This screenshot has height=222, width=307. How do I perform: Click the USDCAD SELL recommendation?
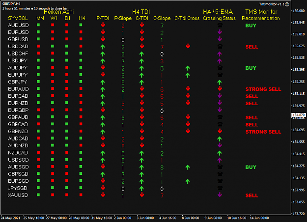coord(252,47)
